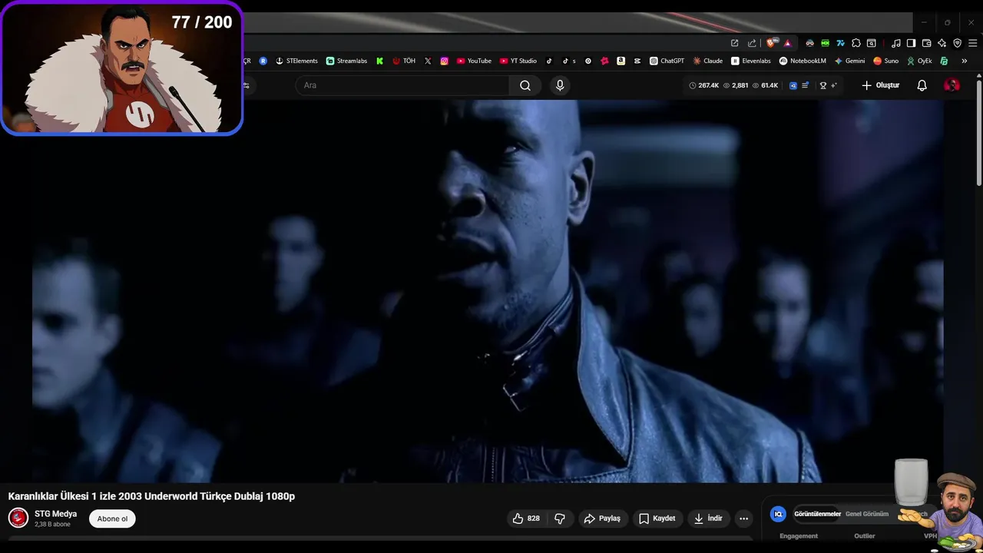
Task: Click the 2,881 views stat
Action: pos(736,85)
